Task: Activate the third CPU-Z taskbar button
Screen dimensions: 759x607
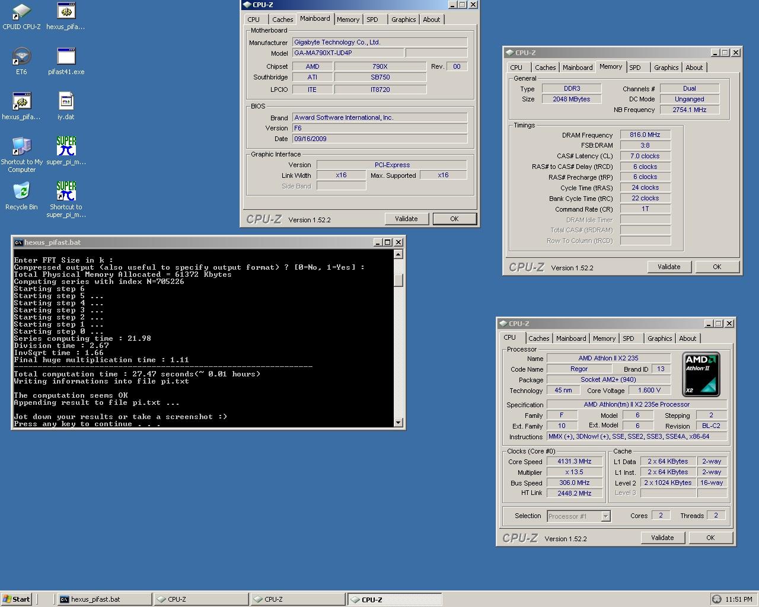Action: pos(394,599)
